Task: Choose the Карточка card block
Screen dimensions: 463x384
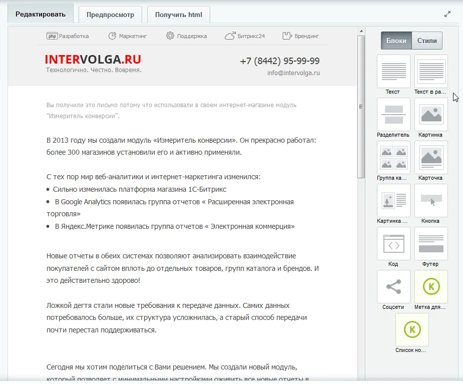Action: 431,157
